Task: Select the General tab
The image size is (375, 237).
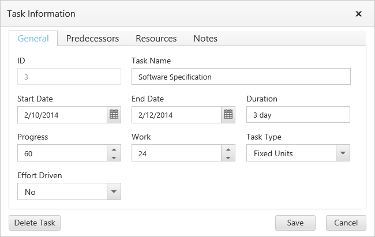Action: pos(33,39)
